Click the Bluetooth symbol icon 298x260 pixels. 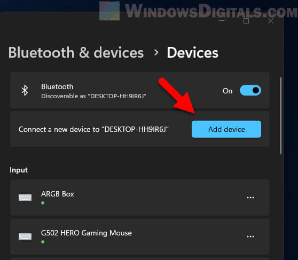click(25, 90)
